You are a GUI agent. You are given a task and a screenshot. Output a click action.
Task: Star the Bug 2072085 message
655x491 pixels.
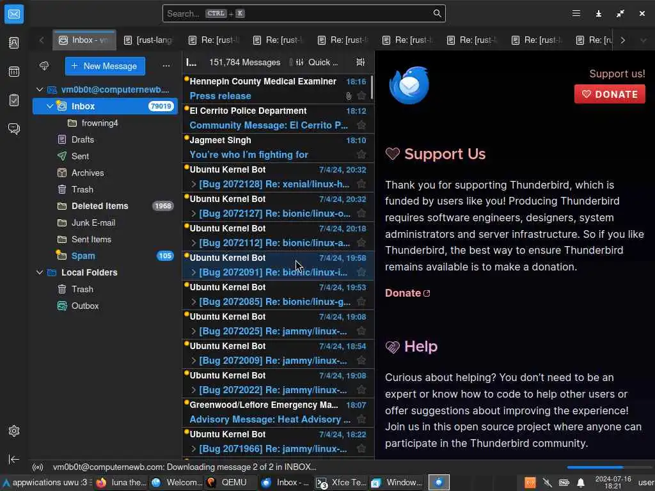[361, 302]
